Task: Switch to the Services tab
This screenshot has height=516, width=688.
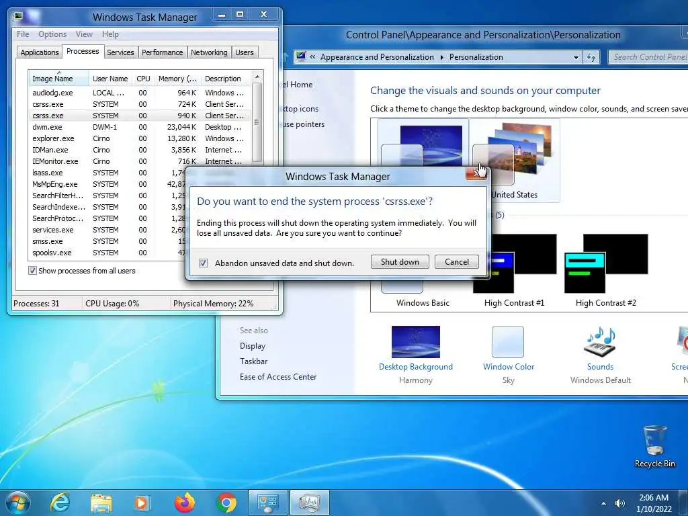Action: pyautogui.click(x=120, y=52)
